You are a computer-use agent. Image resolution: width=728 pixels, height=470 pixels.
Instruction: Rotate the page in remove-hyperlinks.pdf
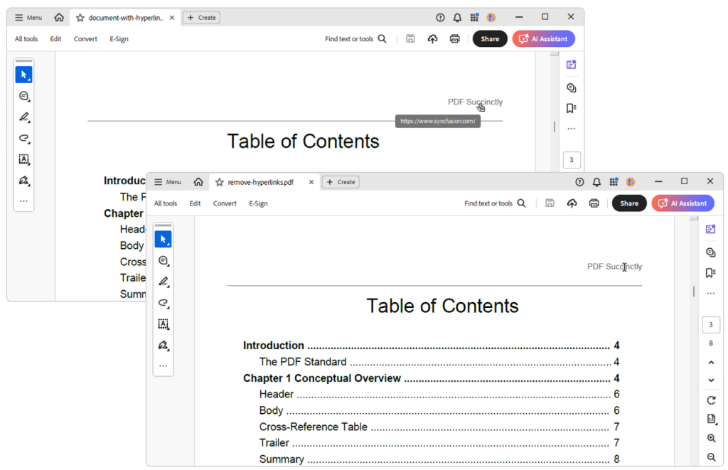pyautogui.click(x=711, y=400)
